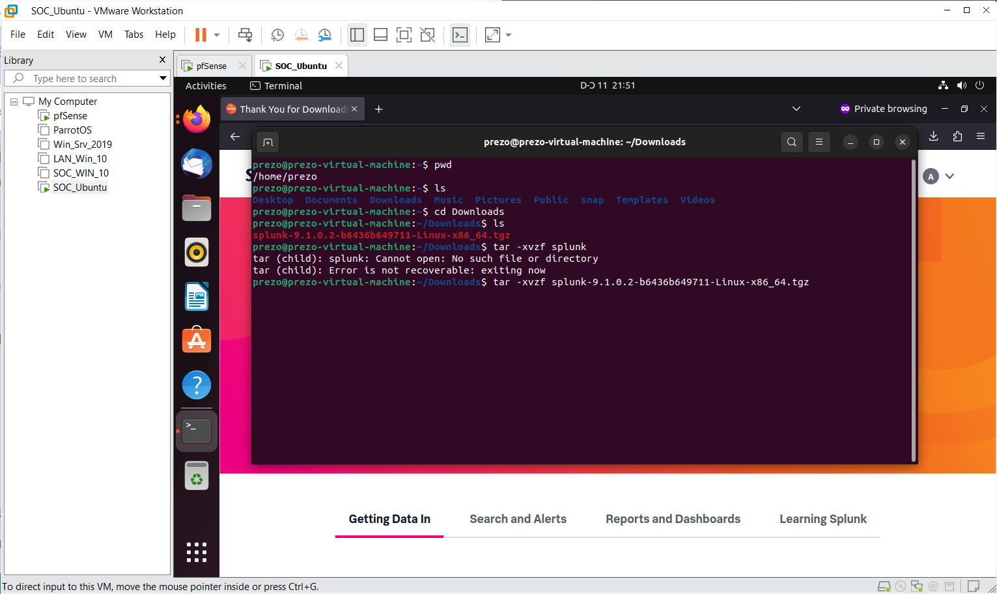Open the Firefox extensions puzzle icon
Viewport: 997px width, 594px height.
pos(957,136)
